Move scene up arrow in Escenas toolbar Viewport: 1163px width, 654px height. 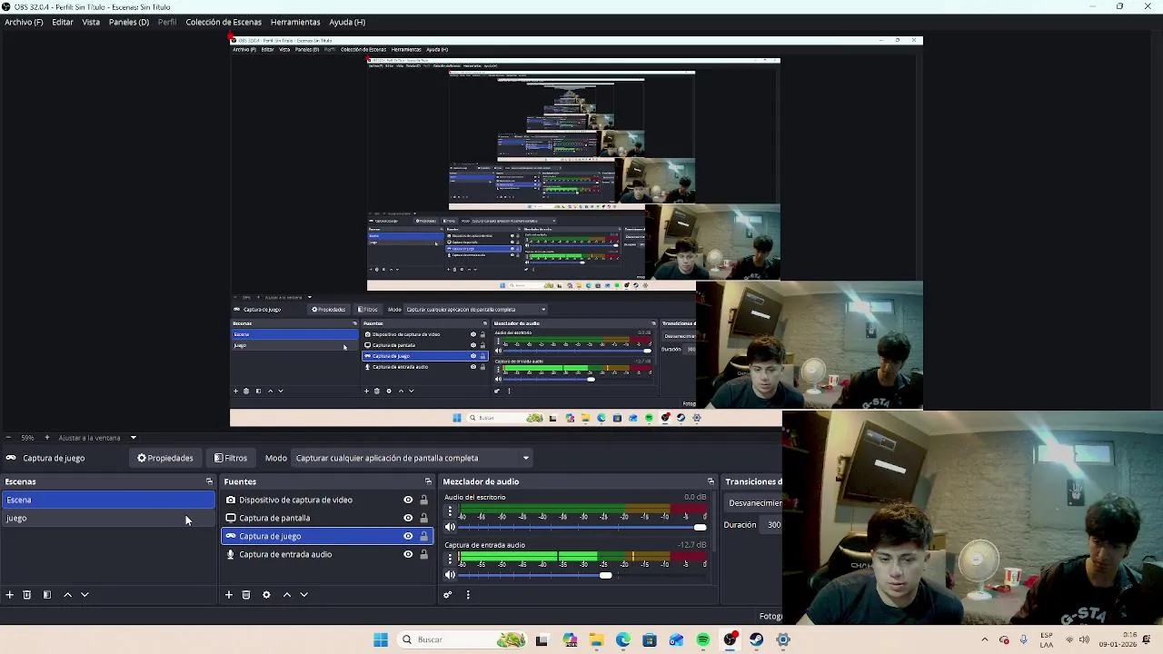(67, 595)
